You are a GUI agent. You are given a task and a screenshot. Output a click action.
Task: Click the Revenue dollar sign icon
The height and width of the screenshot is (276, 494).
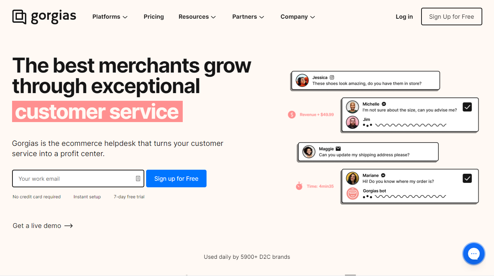click(x=292, y=115)
